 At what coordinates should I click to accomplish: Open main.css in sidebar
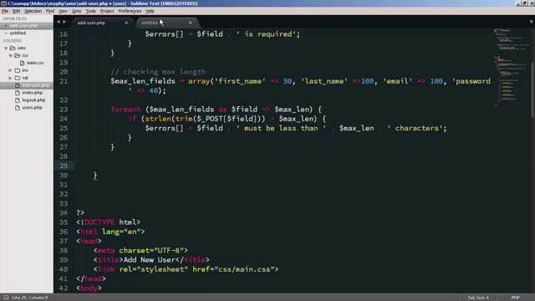tap(35, 63)
